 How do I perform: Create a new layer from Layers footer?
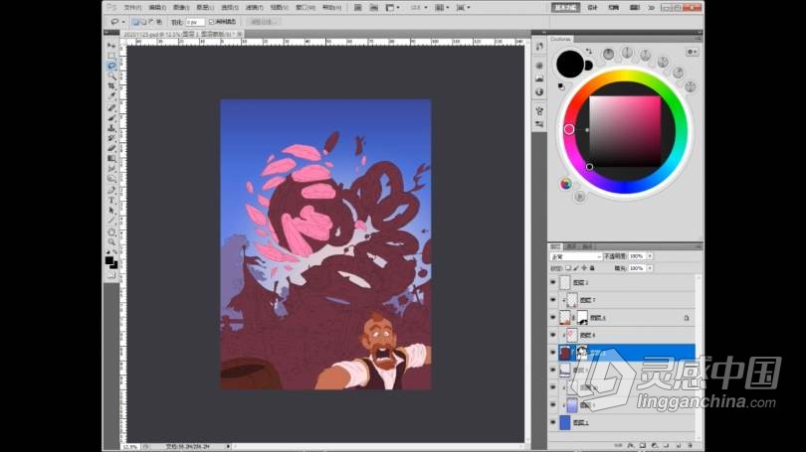point(678,445)
